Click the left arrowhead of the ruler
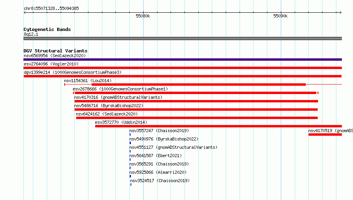Image resolution: width=353 pixels, height=200 pixels. 25,13
